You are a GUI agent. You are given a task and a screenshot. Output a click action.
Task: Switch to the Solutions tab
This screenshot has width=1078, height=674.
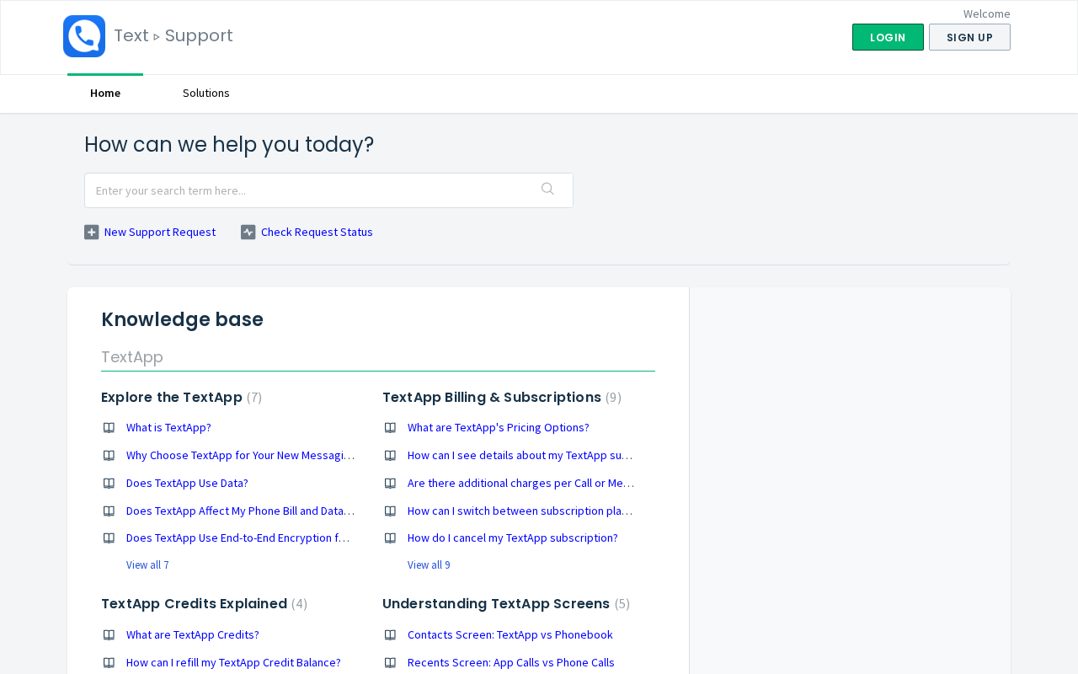click(x=206, y=94)
